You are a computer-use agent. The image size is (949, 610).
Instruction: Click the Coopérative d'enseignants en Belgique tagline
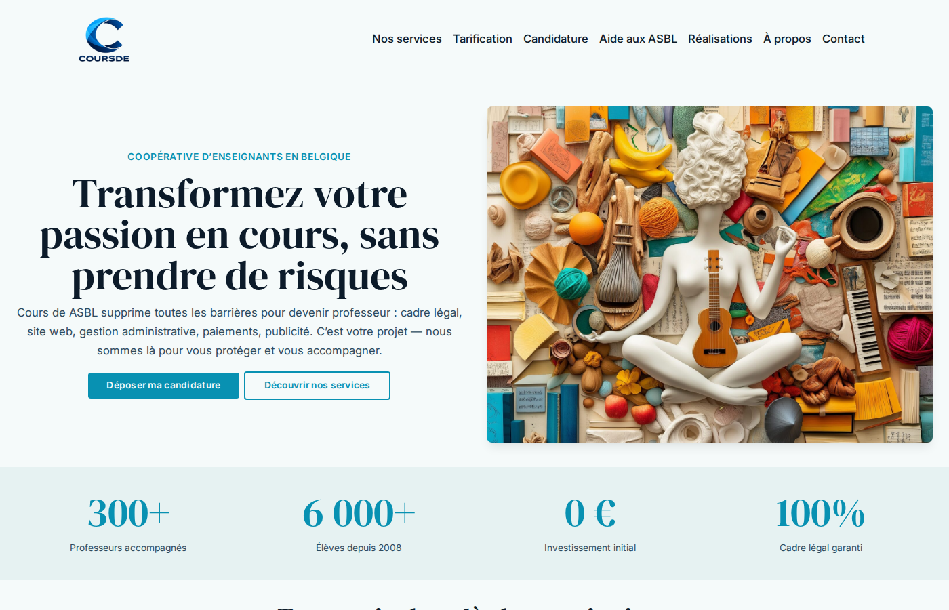pos(239,157)
